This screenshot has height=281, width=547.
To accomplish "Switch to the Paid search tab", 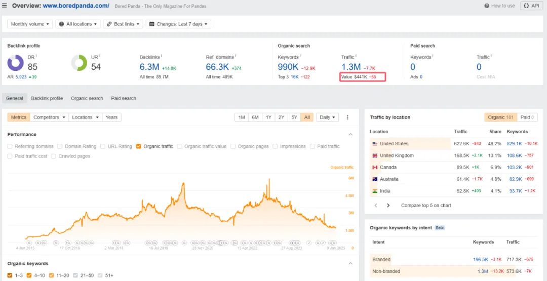I will [124, 98].
